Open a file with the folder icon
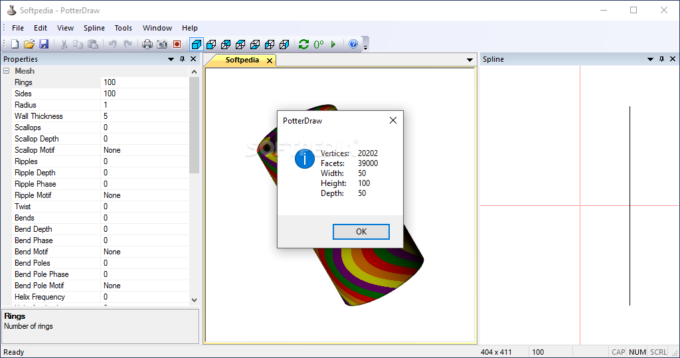This screenshot has width=680, height=358. coord(29,44)
